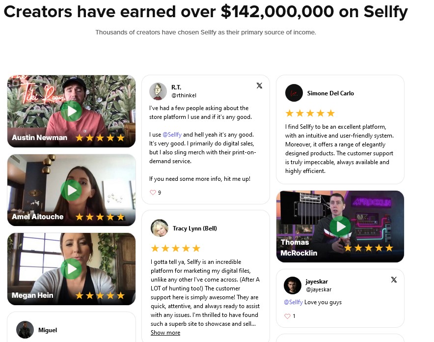Viewport: 434px width, 342px height.
Task: Play Amel Aitouche's video review
Action: click(x=71, y=190)
